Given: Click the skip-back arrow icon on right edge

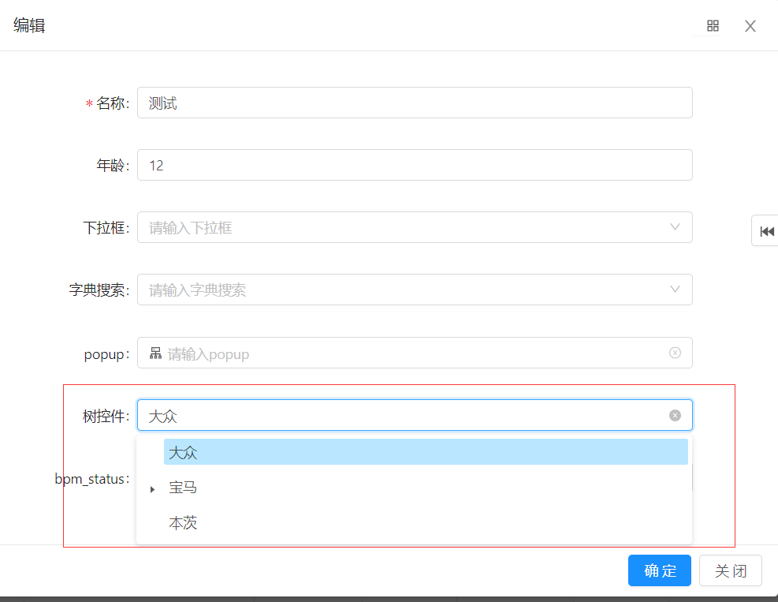Looking at the screenshot, I should (767, 231).
